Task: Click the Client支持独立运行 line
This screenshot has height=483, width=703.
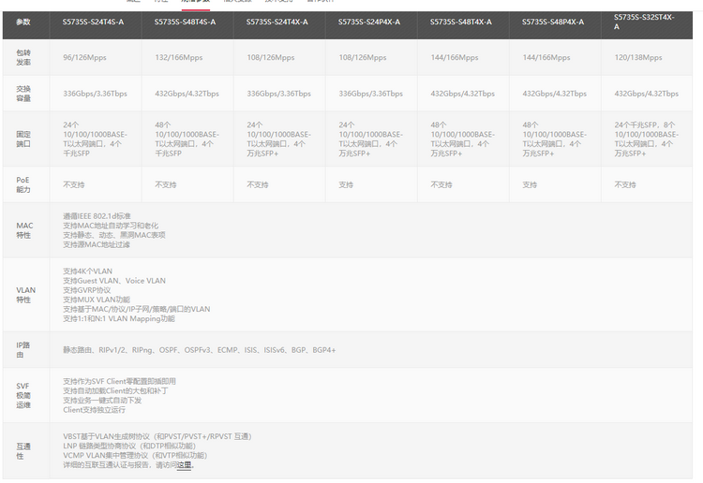Action: [x=94, y=410]
